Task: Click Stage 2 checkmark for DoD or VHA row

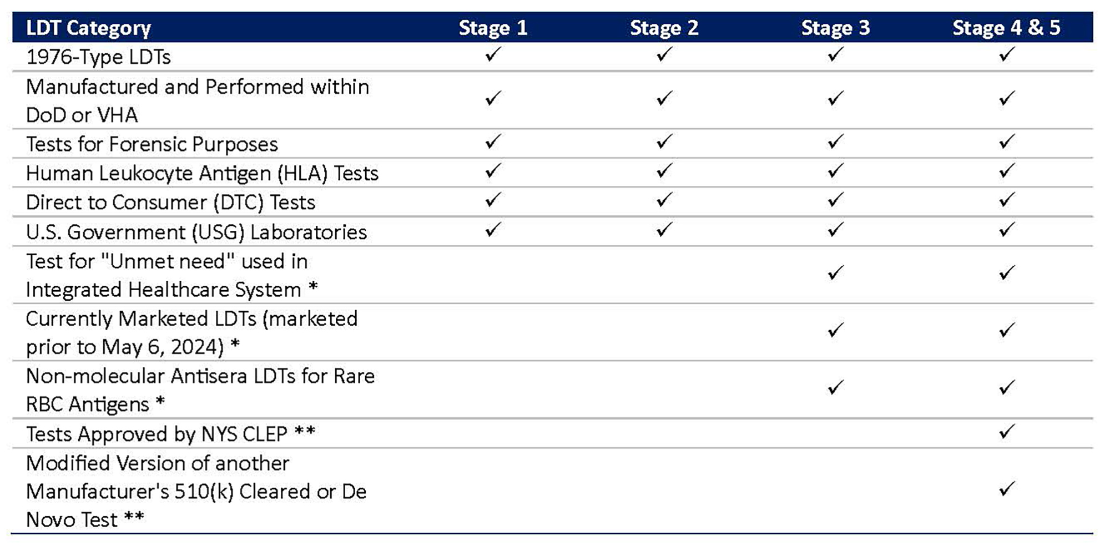Action: [x=664, y=99]
